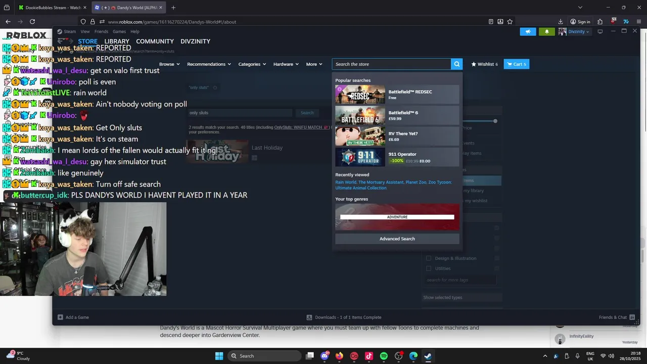This screenshot has height=364, width=647.
Task: Show hidden system tray icons chevron
Action: (x=545, y=356)
